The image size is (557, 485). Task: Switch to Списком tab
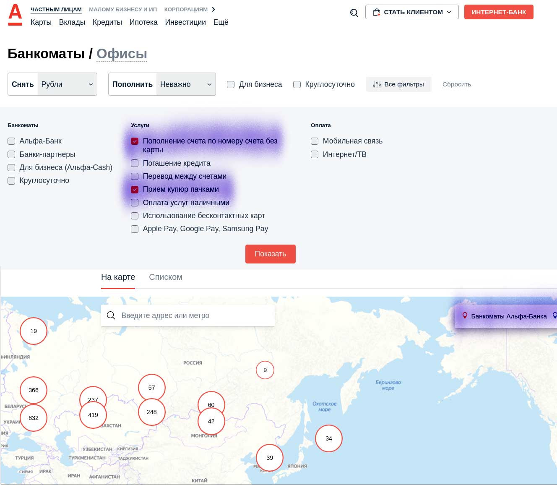pyautogui.click(x=166, y=277)
